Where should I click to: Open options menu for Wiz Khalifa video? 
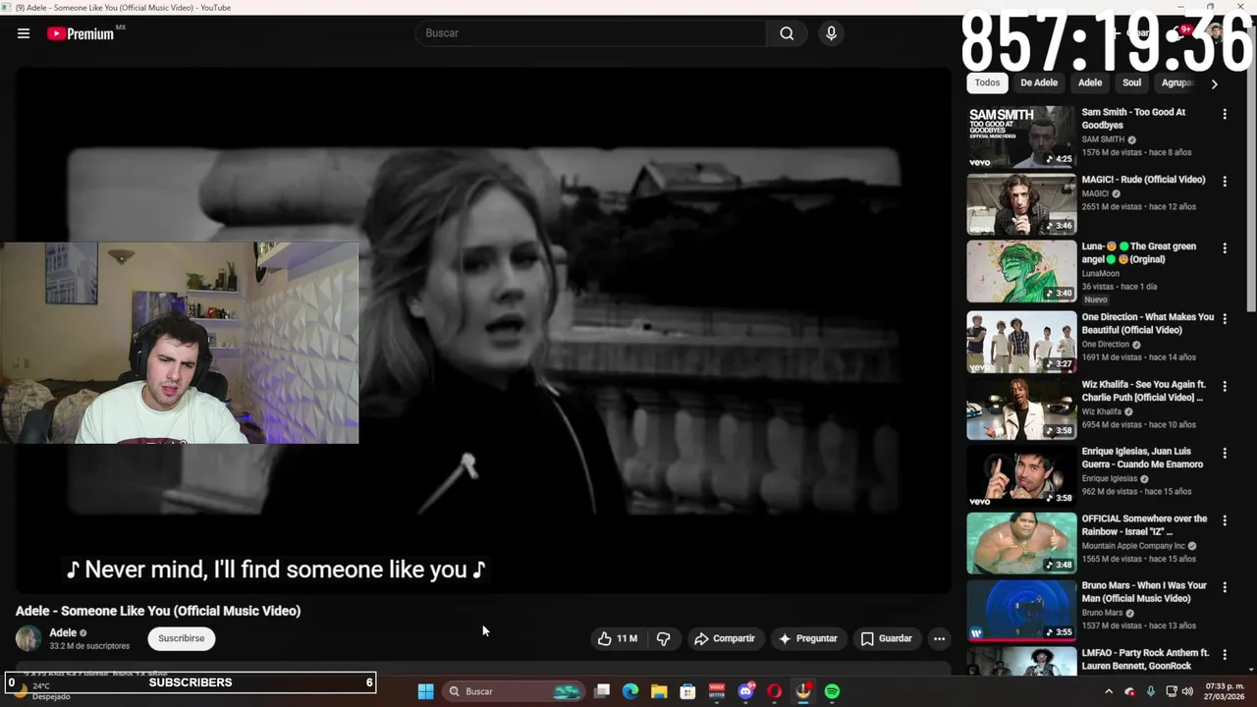pos(1225,386)
